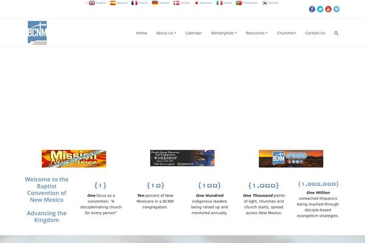The width and height of the screenshot is (365, 243).
Task: Expand the MinistryHub menu
Action: [224, 33]
